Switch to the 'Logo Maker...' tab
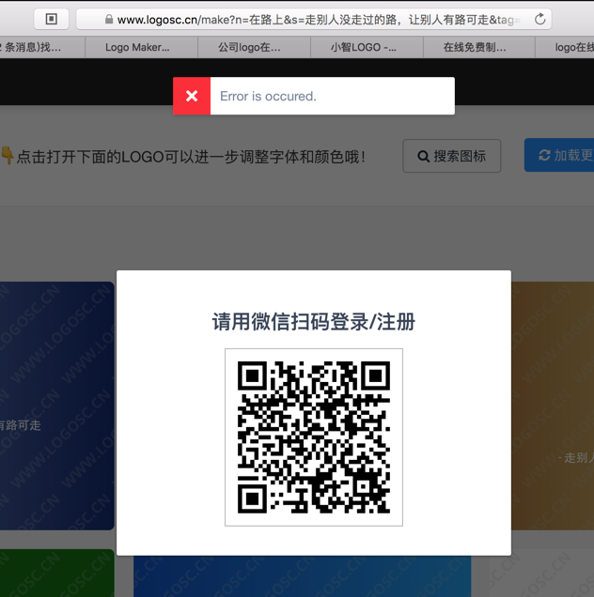Screen dimensions: 594x597 click(141, 47)
